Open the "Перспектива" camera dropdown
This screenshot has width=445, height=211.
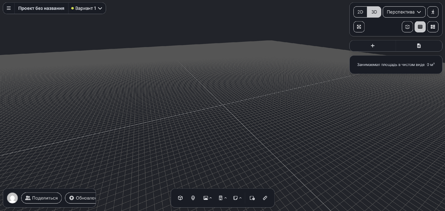tap(404, 12)
